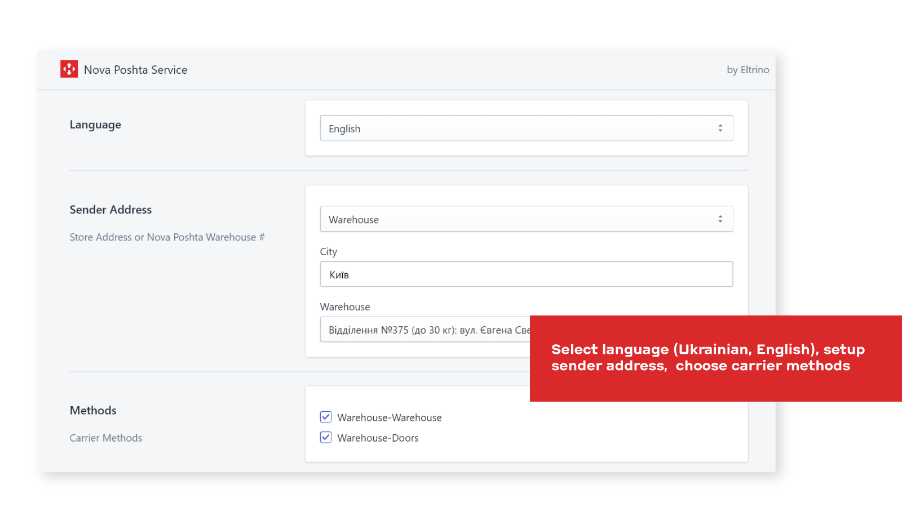This screenshot has width=902, height=507.
Task: Click the Language section heading
Action: [x=95, y=125]
